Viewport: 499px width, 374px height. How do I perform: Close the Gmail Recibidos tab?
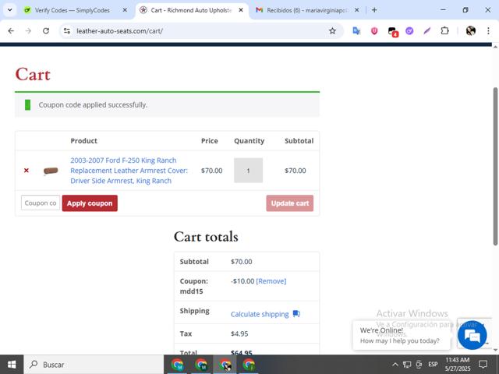click(357, 10)
